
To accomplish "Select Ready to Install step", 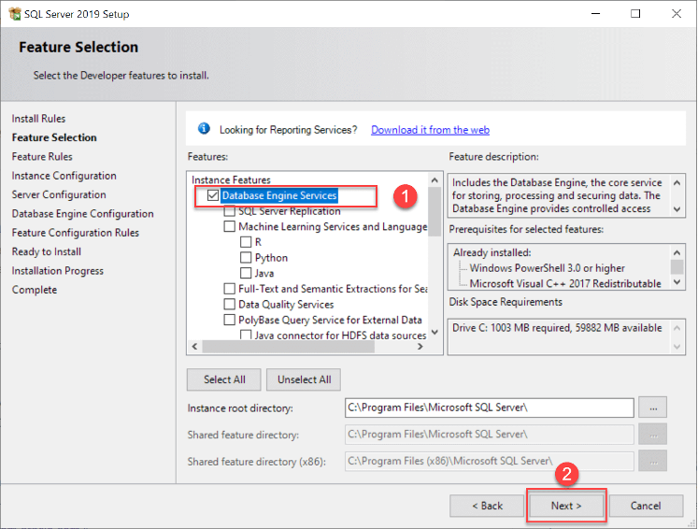I will pyautogui.click(x=47, y=251).
